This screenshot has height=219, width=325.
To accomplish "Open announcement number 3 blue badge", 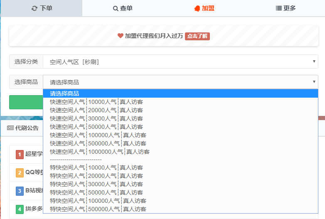I will pyautogui.click(x=20, y=191).
